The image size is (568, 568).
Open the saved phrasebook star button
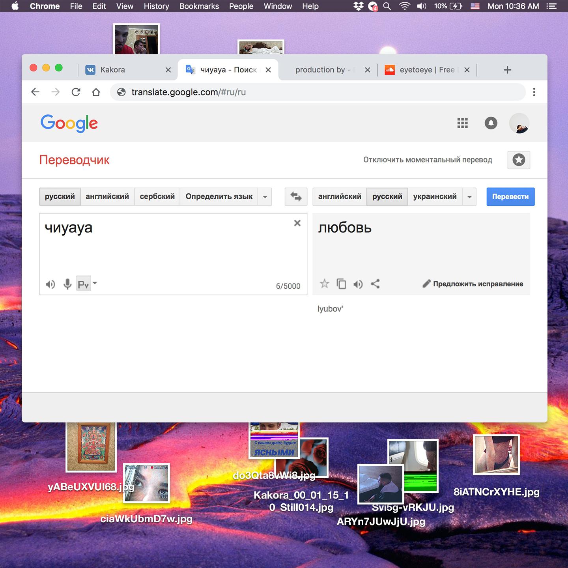click(x=518, y=160)
